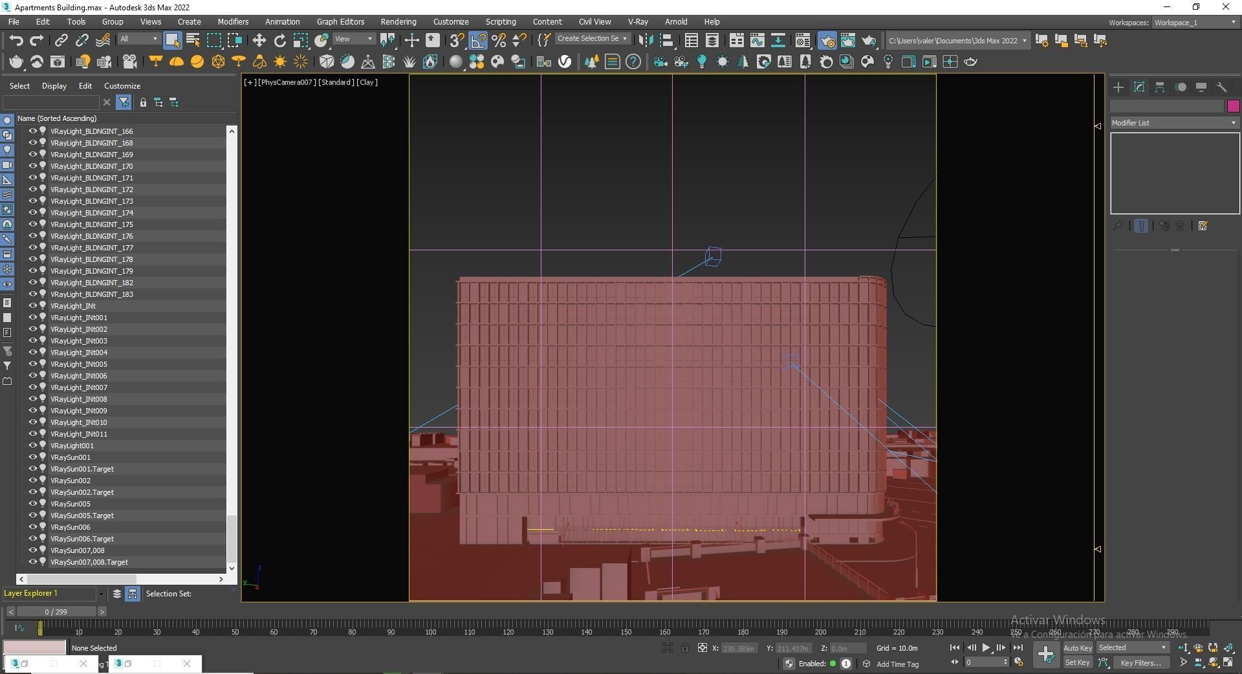Open the Scripting menu
The width and height of the screenshot is (1242, 674).
(x=501, y=21)
